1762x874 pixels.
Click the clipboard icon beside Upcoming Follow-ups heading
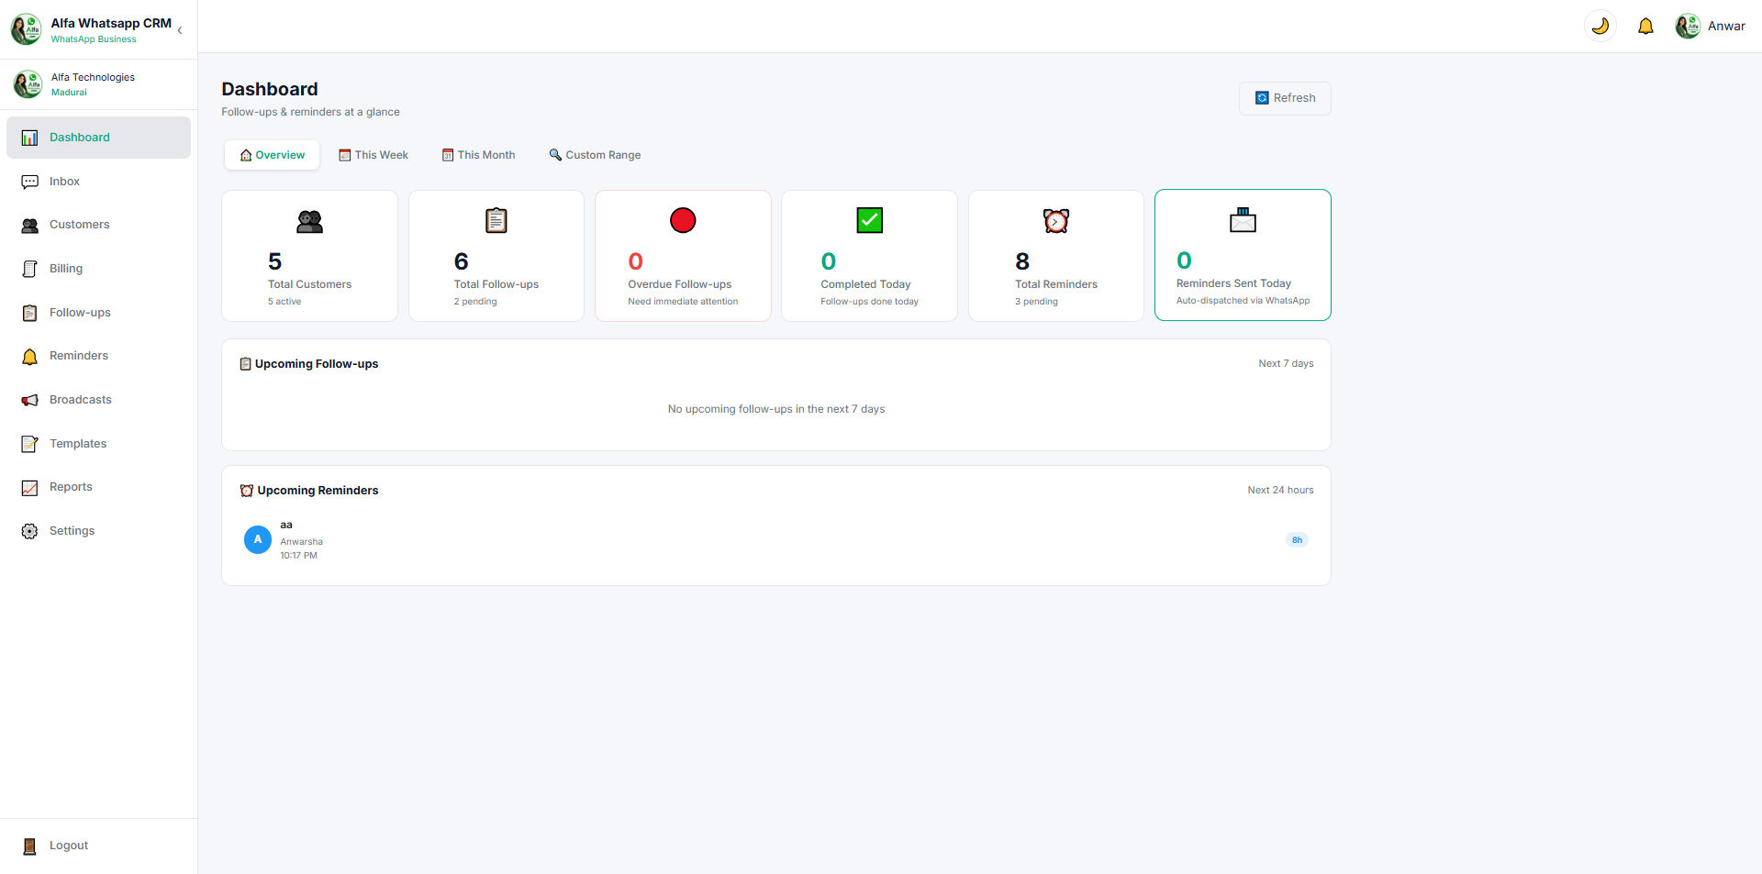coord(245,364)
